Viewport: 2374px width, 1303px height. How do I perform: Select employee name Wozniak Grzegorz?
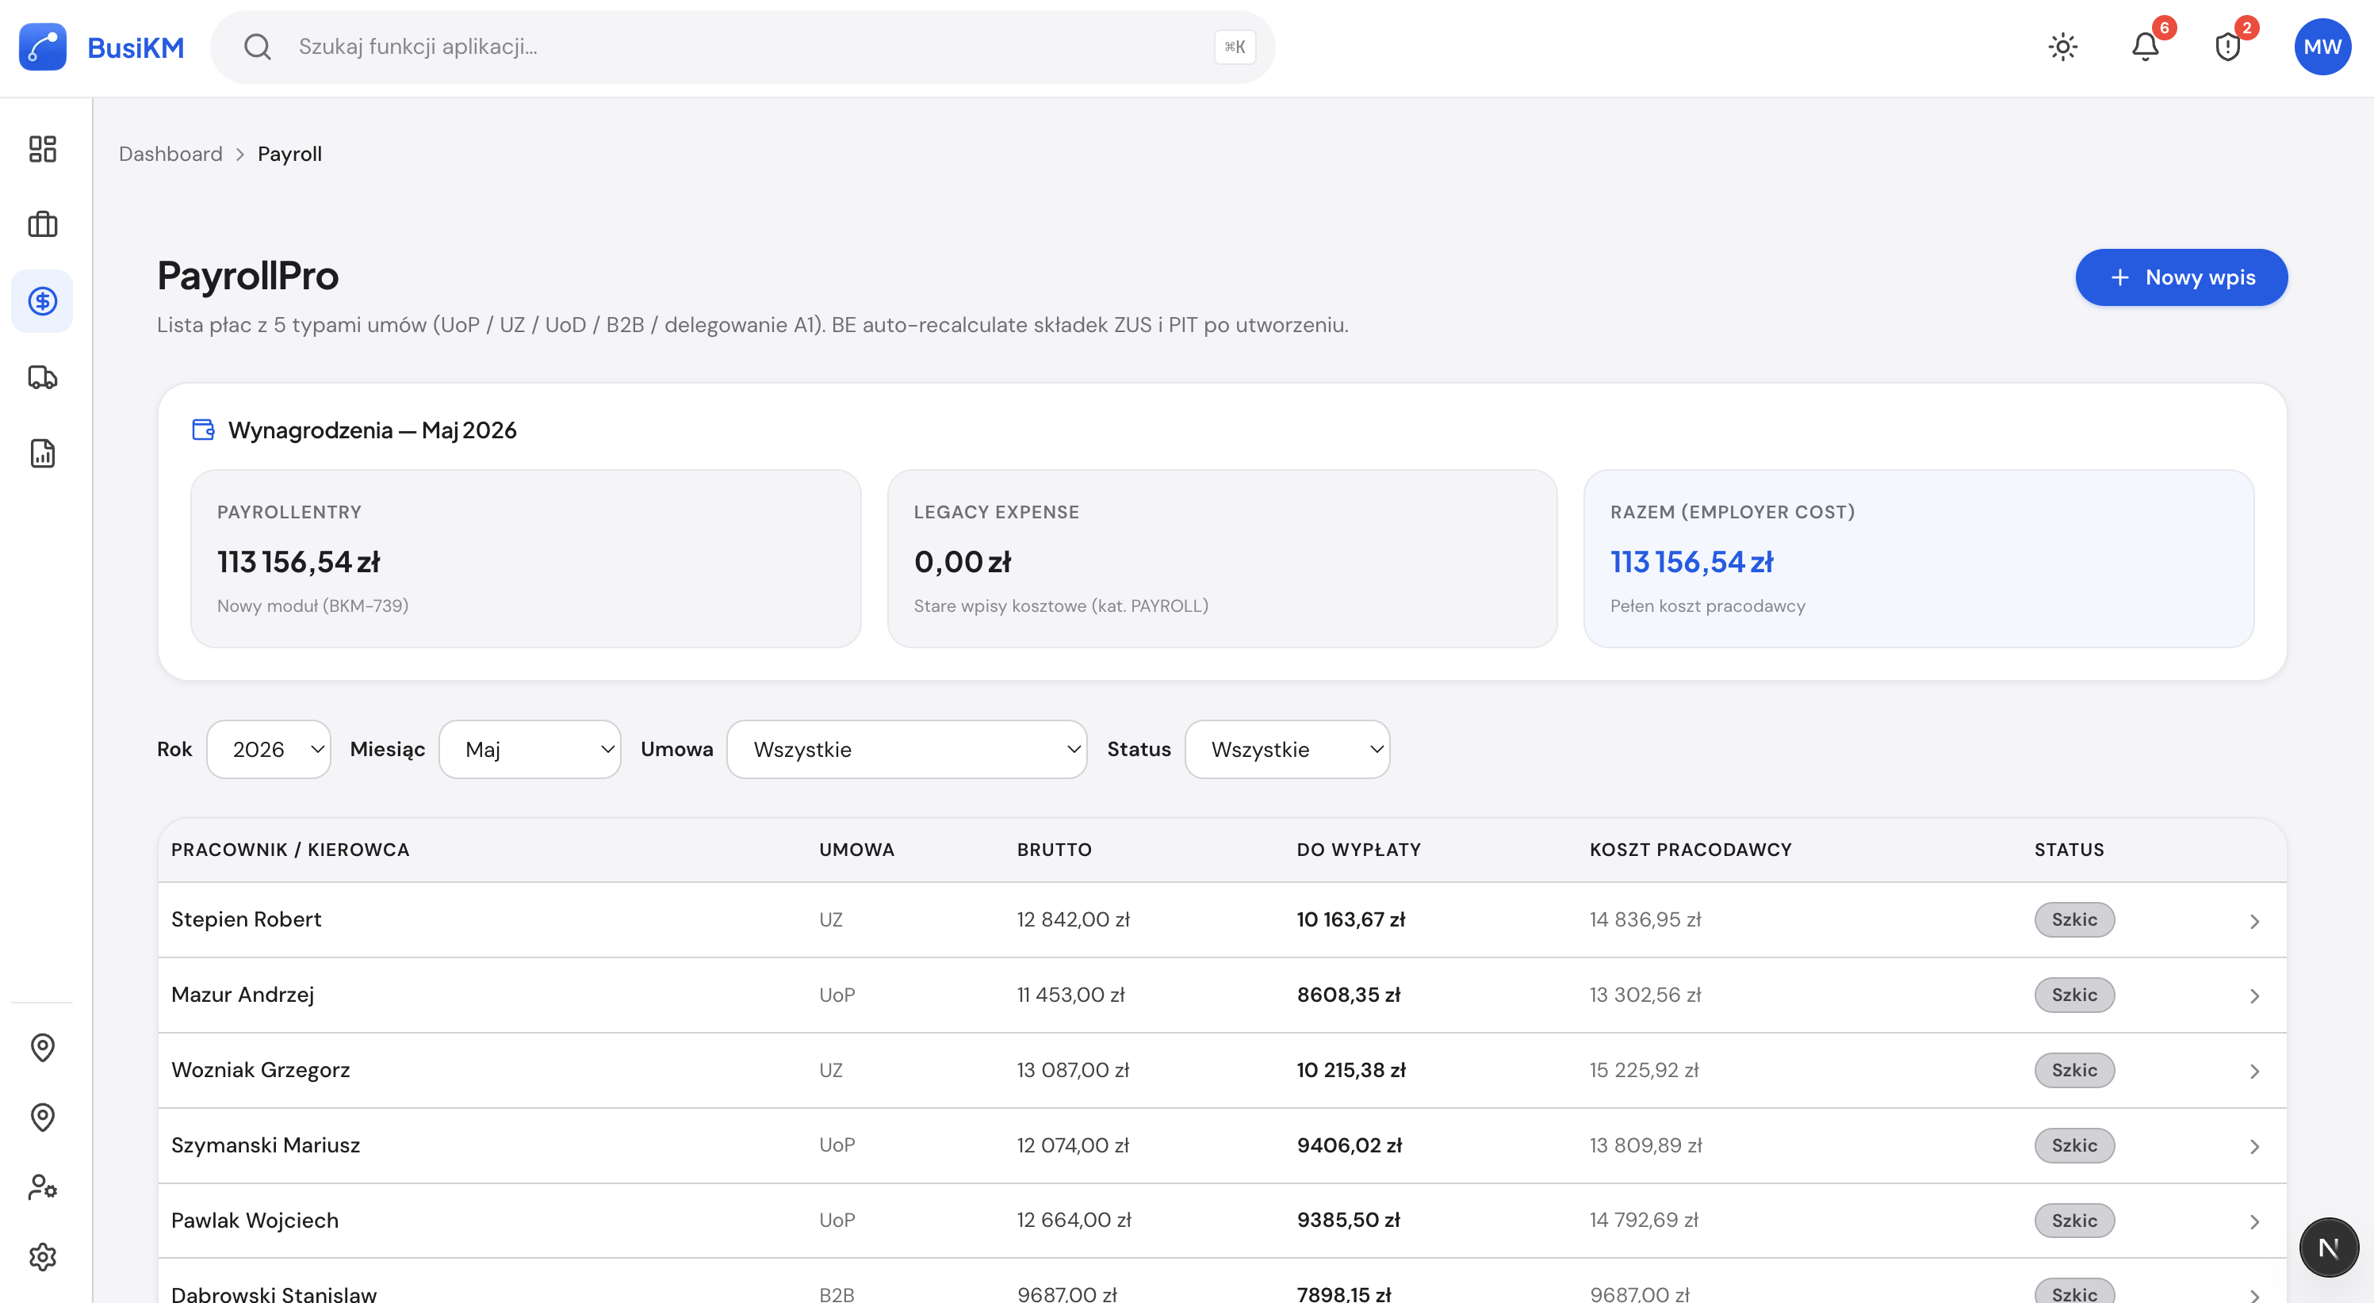(261, 1070)
